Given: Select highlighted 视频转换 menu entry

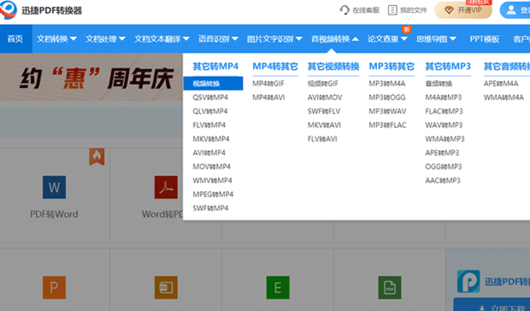Looking at the screenshot, I should pos(213,84).
